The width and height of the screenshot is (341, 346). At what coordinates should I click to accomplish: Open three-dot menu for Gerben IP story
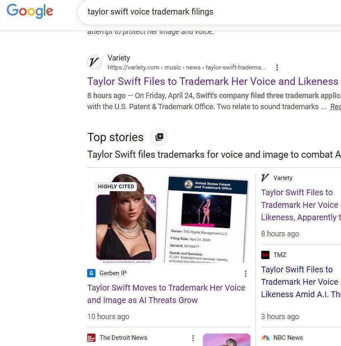[x=246, y=274]
